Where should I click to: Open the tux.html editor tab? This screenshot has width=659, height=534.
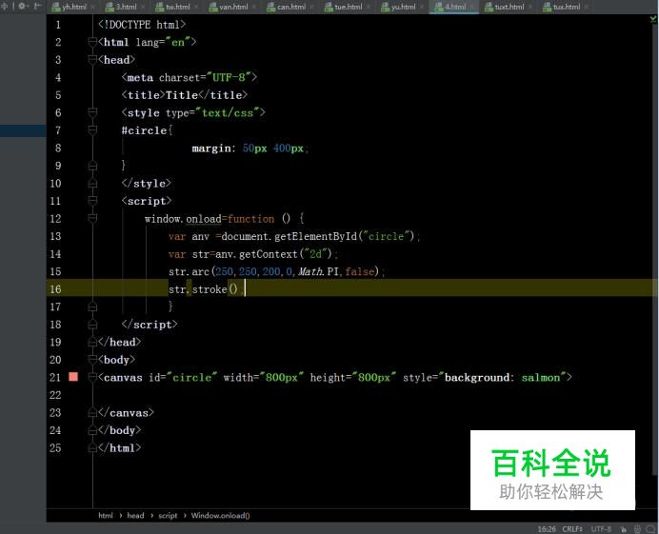(x=567, y=7)
